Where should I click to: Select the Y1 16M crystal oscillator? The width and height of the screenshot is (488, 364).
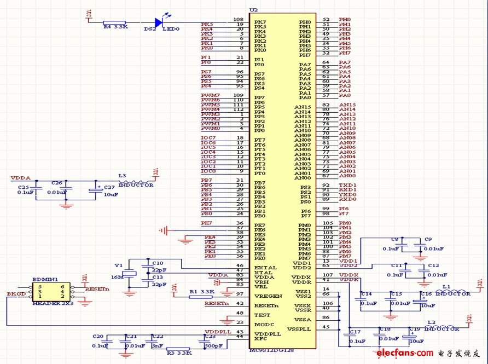pos(130,275)
